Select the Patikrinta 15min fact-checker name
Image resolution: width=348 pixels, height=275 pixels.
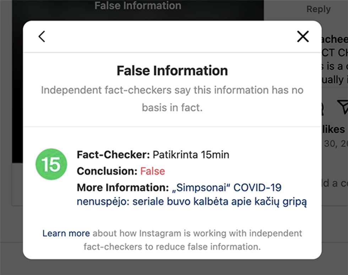(x=191, y=155)
